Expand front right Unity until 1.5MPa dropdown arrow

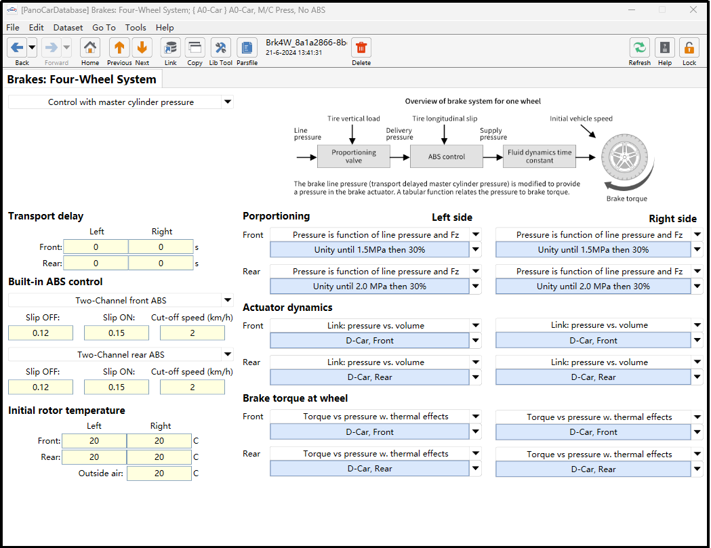697,249
